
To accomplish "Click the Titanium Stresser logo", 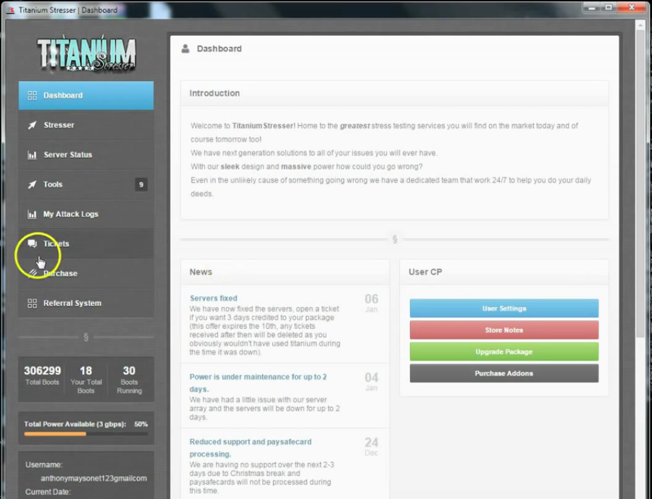I will 86,54.
